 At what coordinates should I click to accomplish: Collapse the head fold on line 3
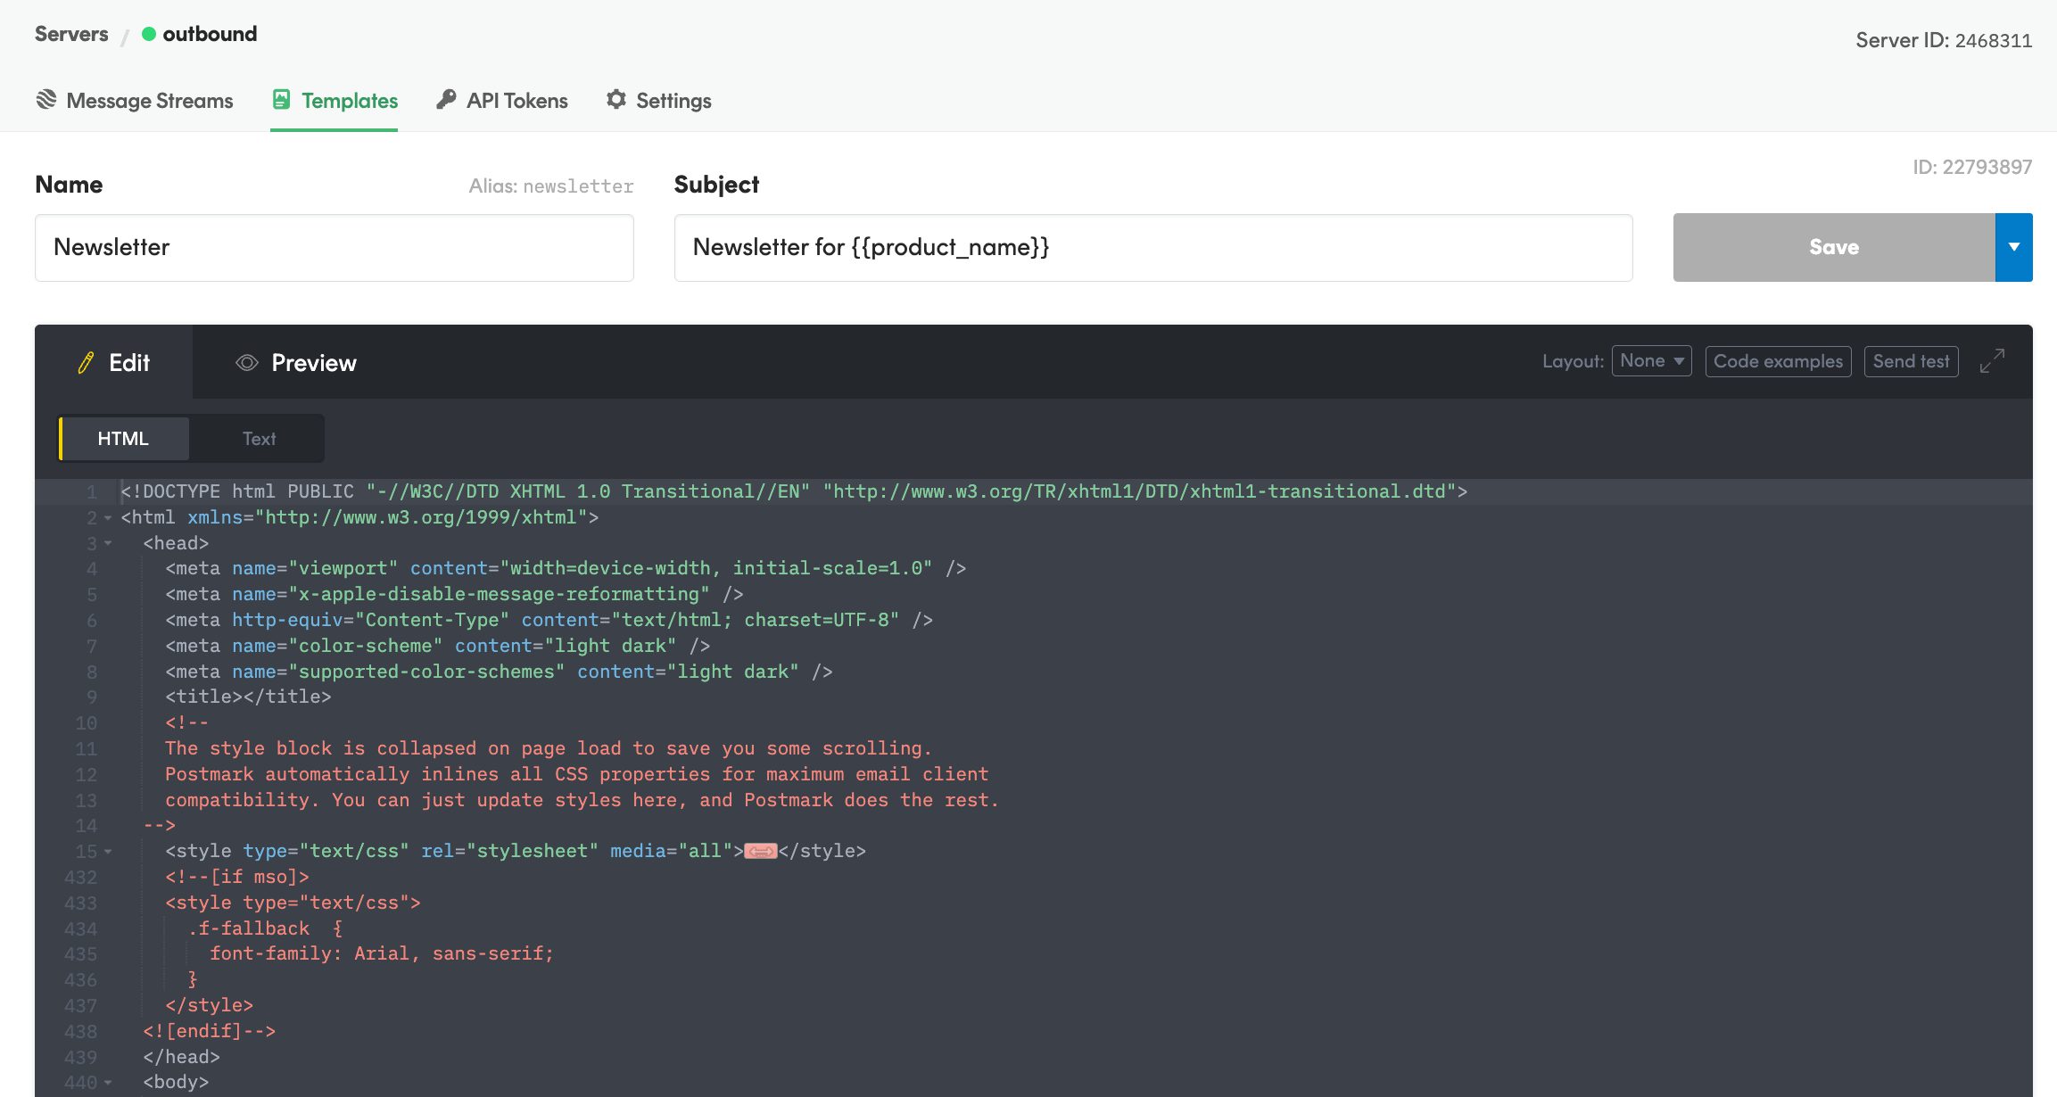point(108,543)
